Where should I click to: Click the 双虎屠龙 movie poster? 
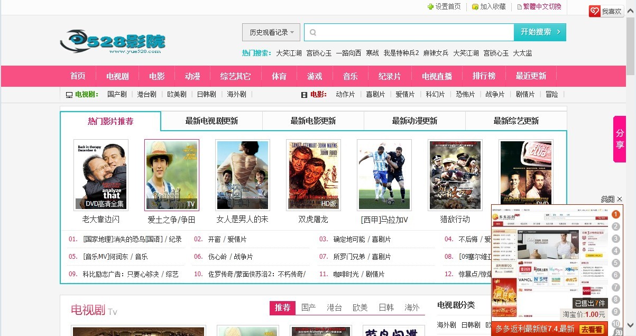click(x=315, y=175)
